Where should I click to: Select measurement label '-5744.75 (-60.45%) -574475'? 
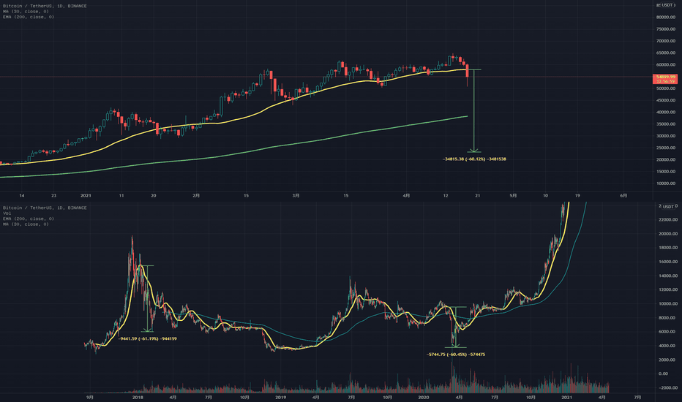pyautogui.click(x=456, y=354)
